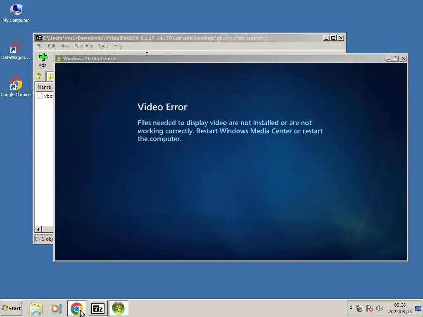
Task: Open the Favorites menu in 7-Zip
Action: pyautogui.click(x=83, y=46)
